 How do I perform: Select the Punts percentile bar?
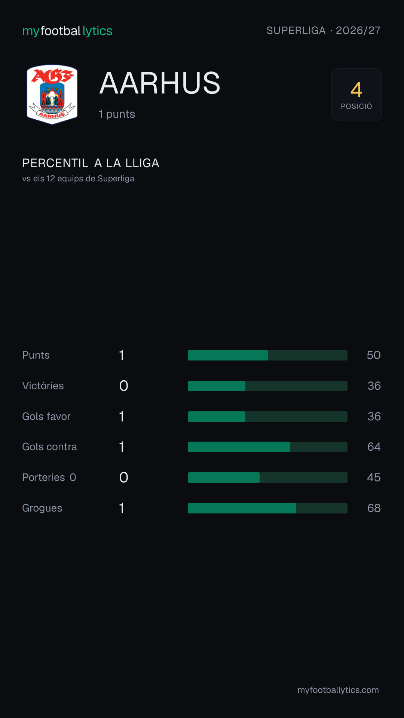coord(267,355)
